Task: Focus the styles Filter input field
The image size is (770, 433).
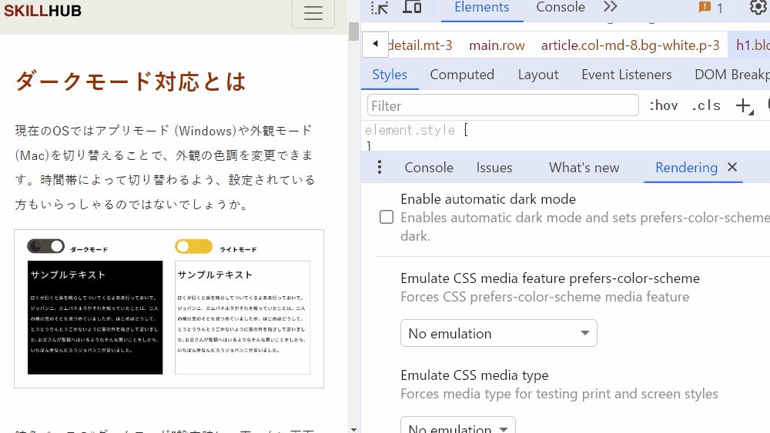Action: click(x=503, y=105)
